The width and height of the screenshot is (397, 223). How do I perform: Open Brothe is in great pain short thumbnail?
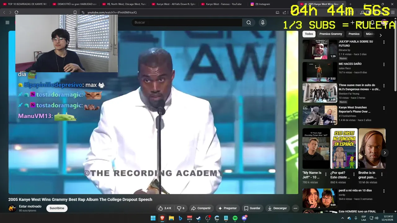(372, 149)
